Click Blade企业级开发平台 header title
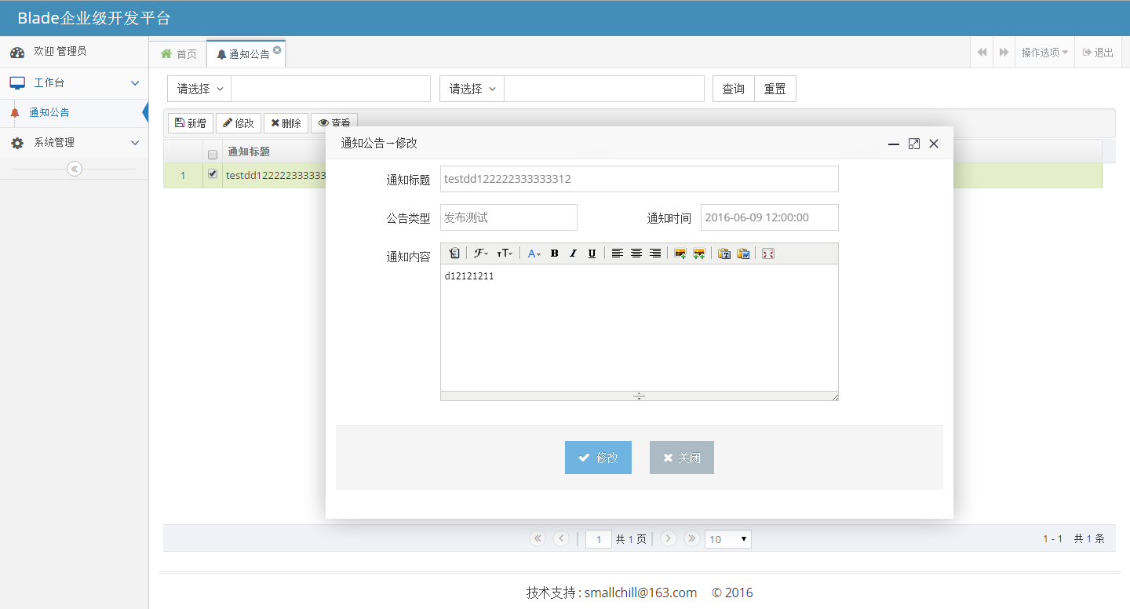1130x609 pixels. pyautogui.click(x=94, y=18)
